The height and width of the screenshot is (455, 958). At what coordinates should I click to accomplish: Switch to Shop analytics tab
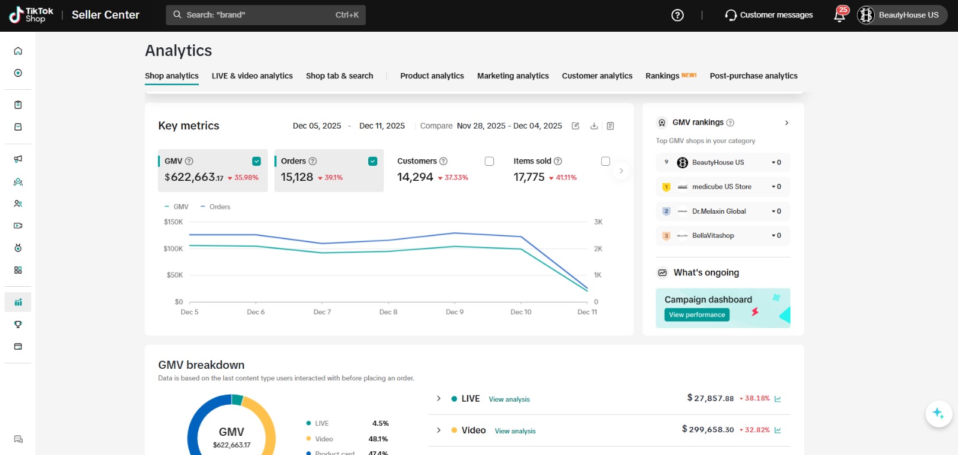click(172, 76)
